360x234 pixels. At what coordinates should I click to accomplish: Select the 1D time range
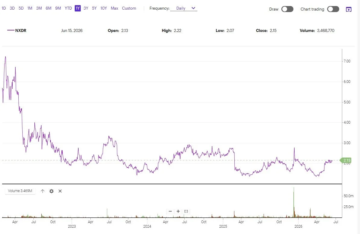4,8
